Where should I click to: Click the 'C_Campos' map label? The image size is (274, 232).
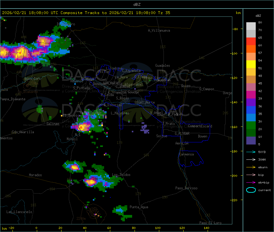pyautogui.click(x=207, y=89)
